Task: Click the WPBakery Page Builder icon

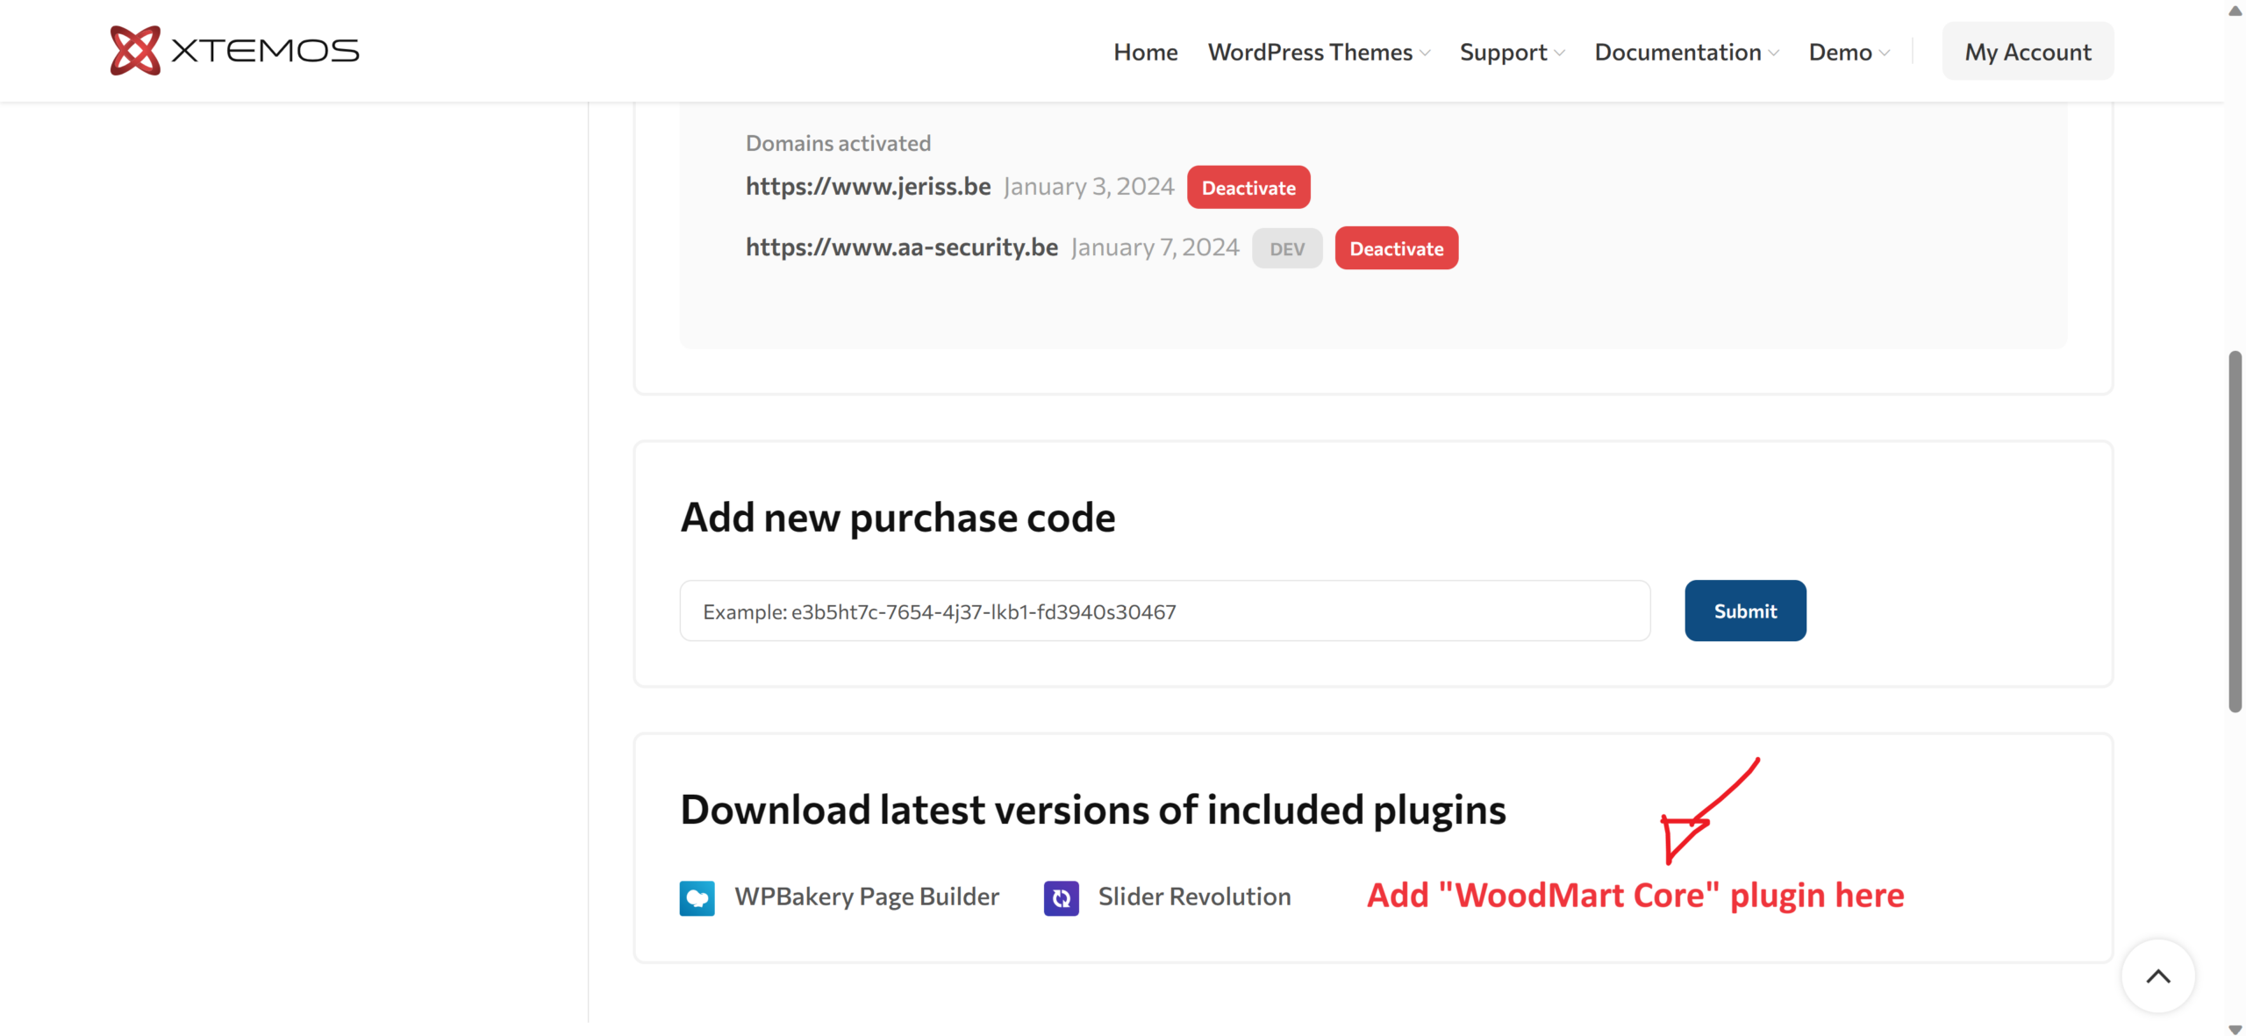Action: [x=697, y=897]
